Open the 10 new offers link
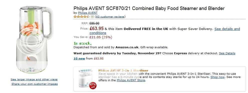The width and height of the screenshot is (248, 93). [x=79, y=58]
